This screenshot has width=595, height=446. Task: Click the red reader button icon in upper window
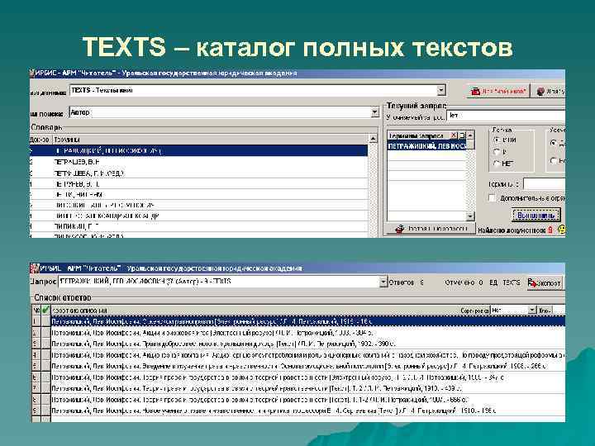pyautogui.click(x=475, y=92)
